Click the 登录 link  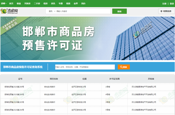172,4
